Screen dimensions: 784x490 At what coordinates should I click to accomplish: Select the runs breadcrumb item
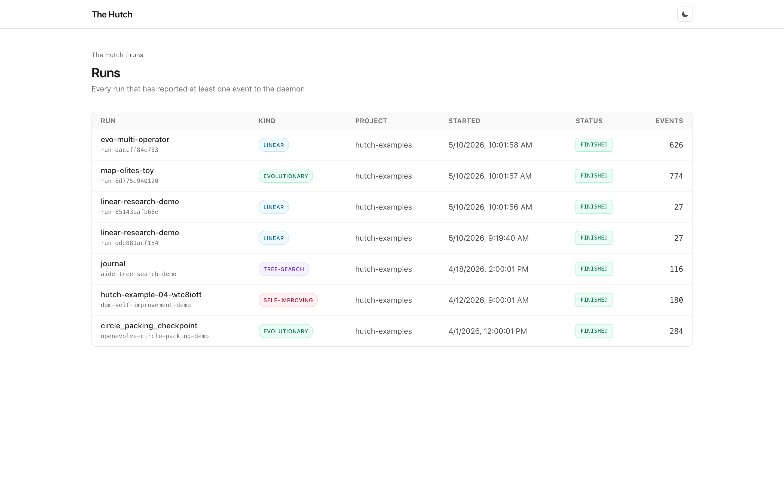136,55
